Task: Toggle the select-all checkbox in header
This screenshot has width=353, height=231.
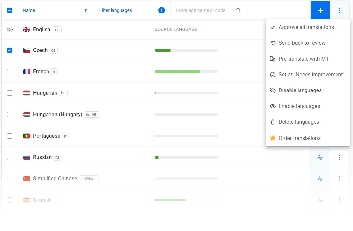Action: pyautogui.click(x=10, y=10)
